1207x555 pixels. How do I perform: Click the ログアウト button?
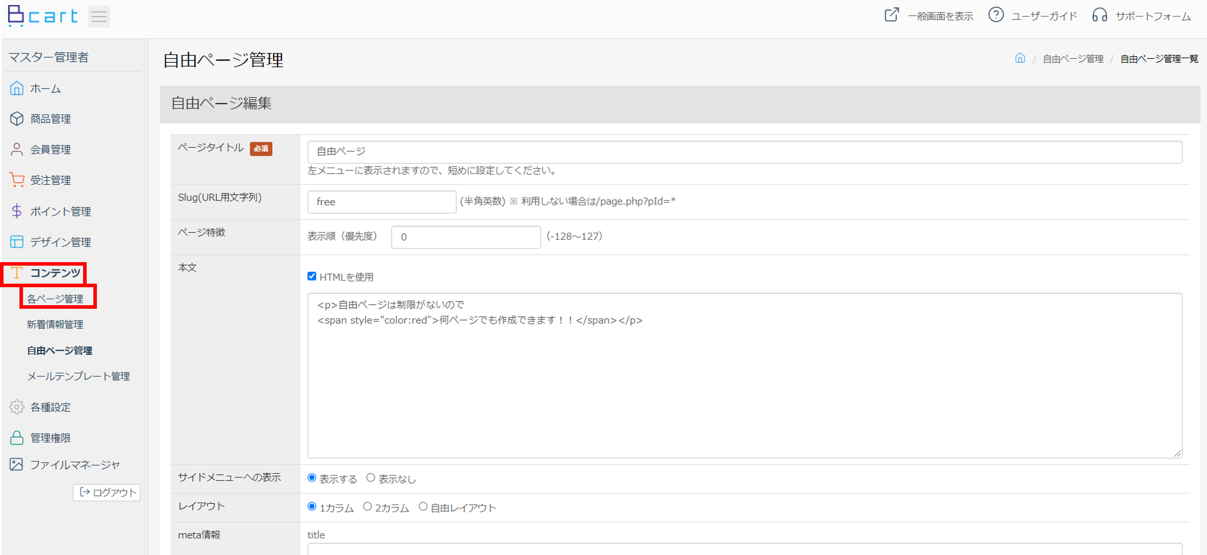pyautogui.click(x=107, y=492)
